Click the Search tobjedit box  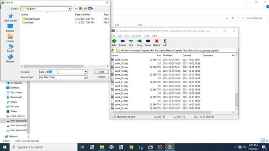click(x=253, y=18)
